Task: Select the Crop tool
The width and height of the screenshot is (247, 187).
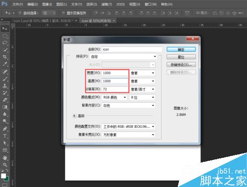Action: pyautogui.click(x=5, y=57)
